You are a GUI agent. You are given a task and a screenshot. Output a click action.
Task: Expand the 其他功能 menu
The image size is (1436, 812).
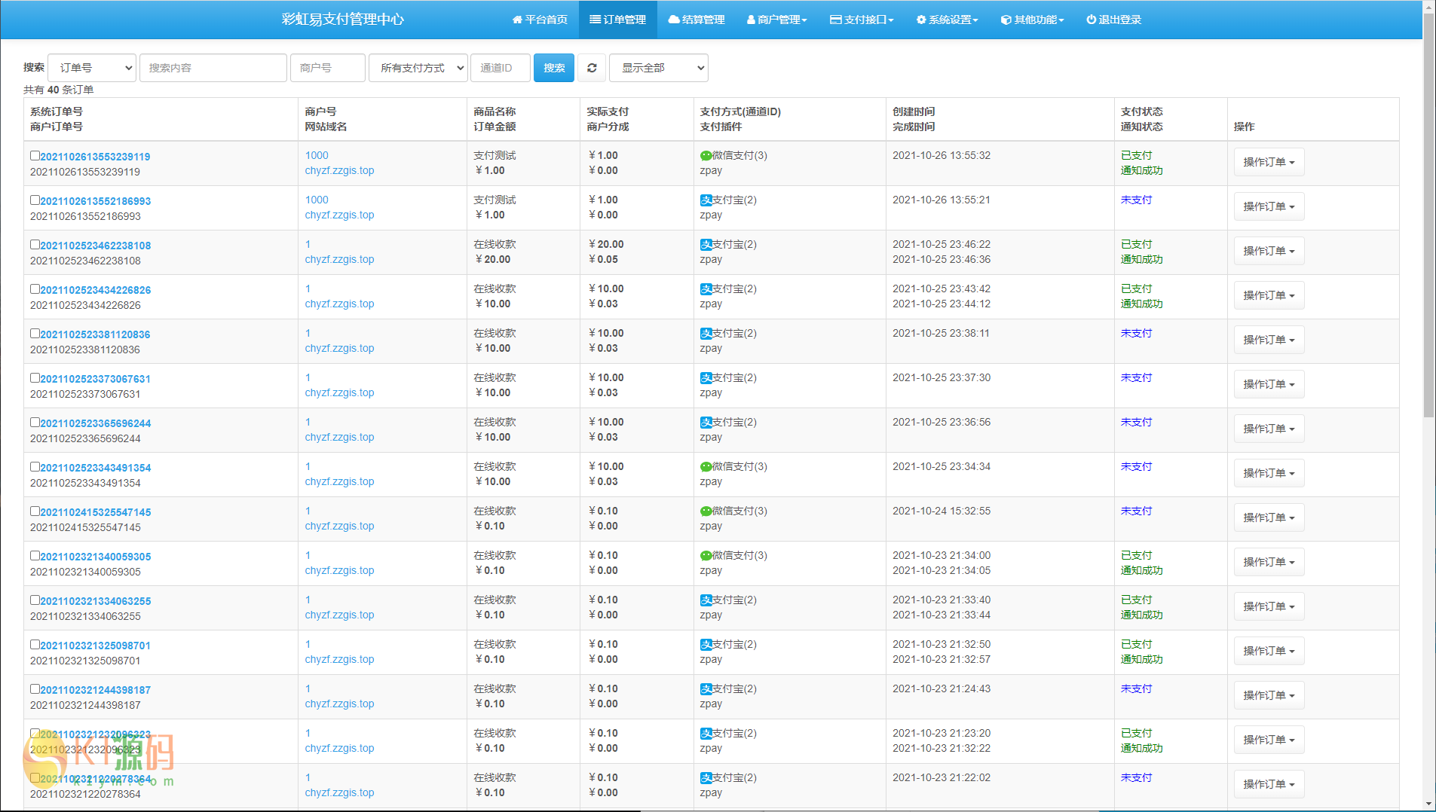(1033, 20)
